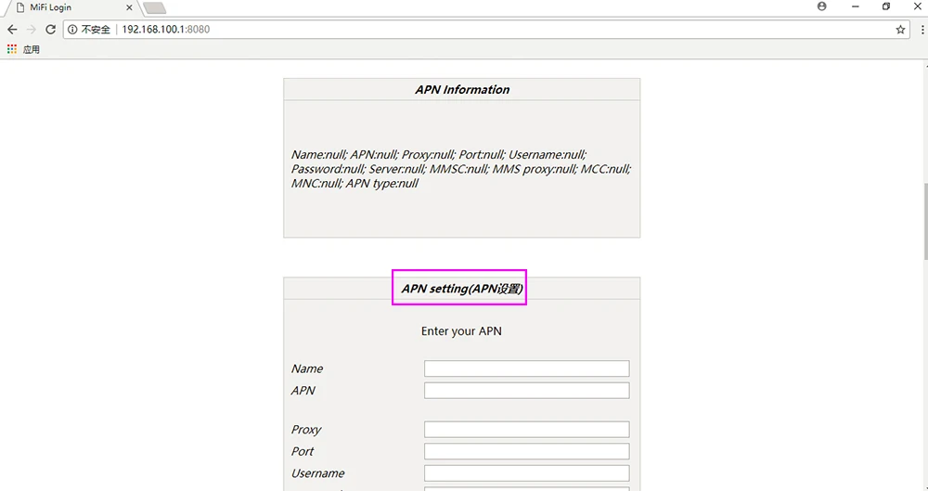
Task: Click the browser forward arrow
Action: [32, 29]
